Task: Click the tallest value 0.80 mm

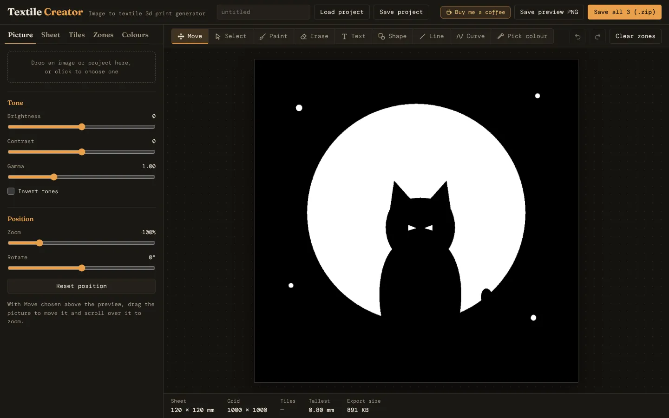Action: (x=321, y=410)
